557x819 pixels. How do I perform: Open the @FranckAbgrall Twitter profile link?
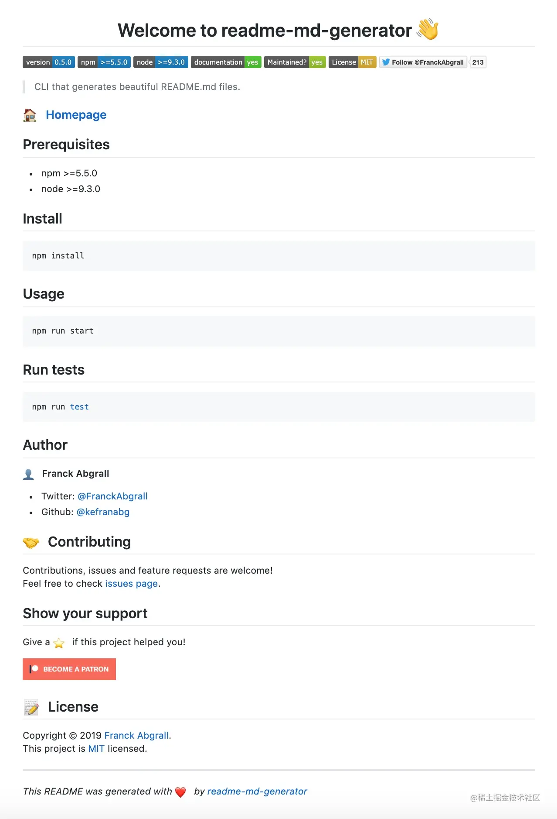coord(112,496)
